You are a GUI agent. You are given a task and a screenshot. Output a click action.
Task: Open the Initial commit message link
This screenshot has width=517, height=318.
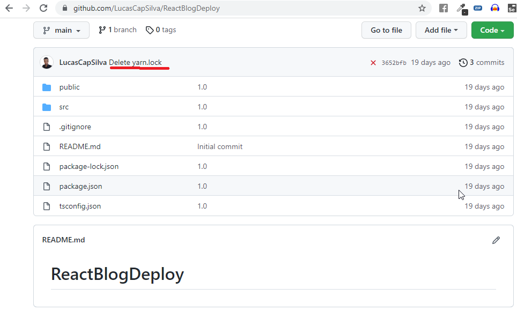(220, 146)
